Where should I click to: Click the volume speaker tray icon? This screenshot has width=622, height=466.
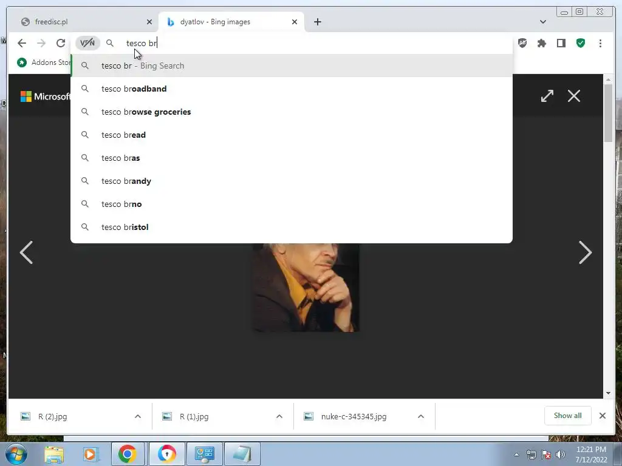561,454
